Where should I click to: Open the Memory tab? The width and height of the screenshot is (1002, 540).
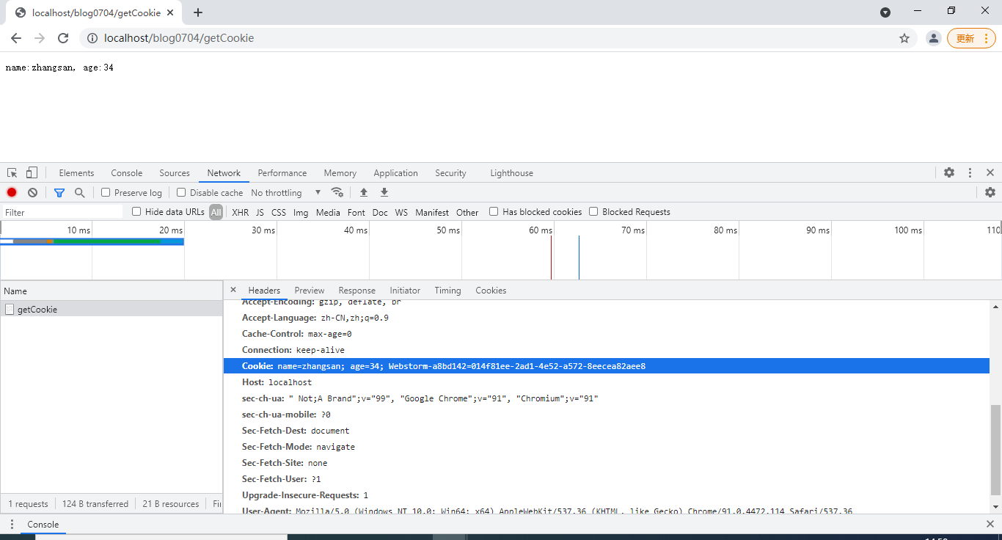point(340,173)
